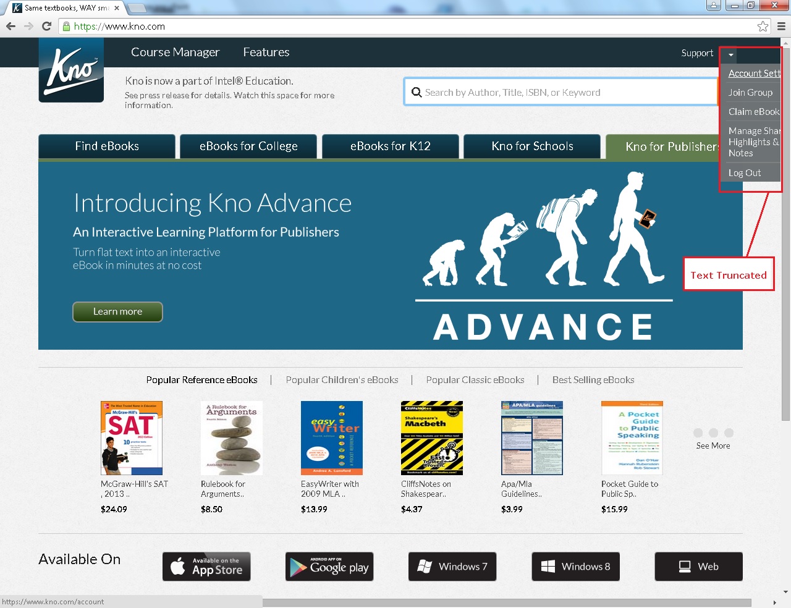Open the Apple App Store badge

[x=206, y=567]
